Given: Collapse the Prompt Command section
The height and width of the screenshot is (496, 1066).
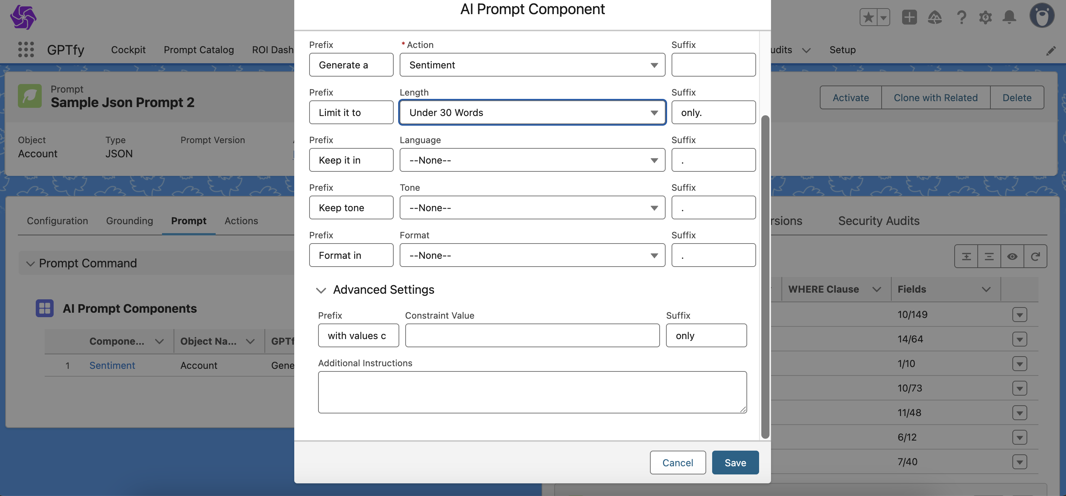Looking at the screenshot, I should tap(30, 264).
